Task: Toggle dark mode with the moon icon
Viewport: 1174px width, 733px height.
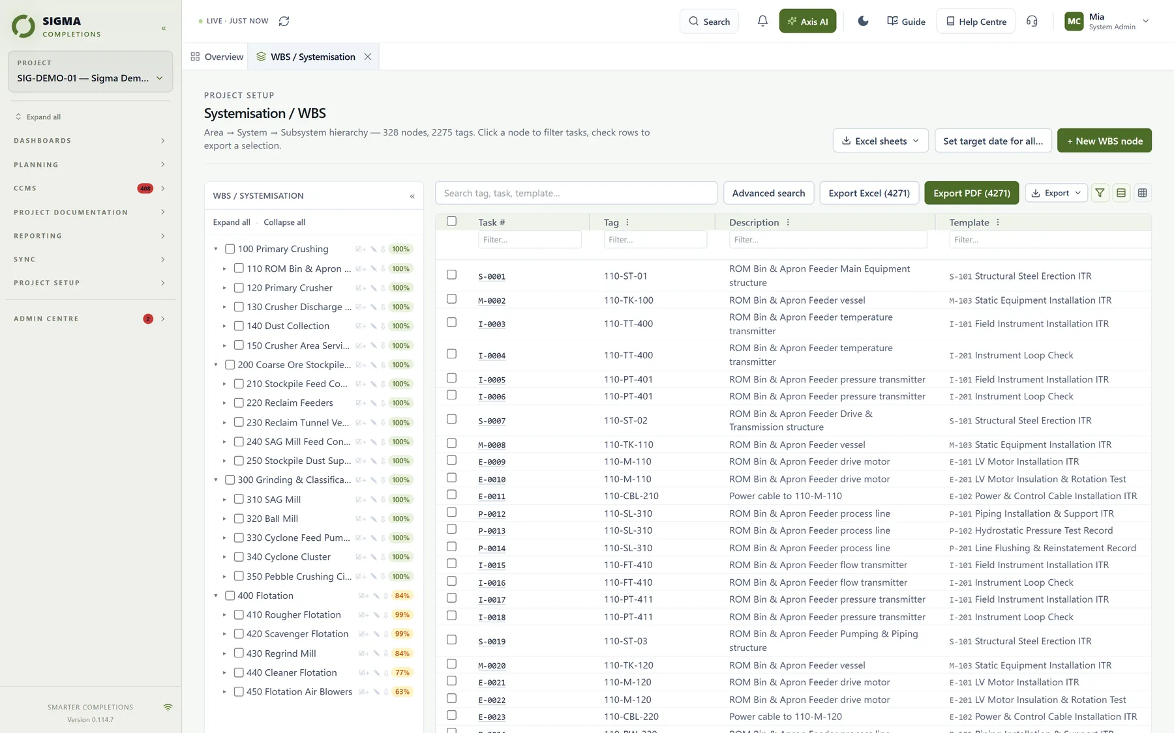Action: coord(863,21)
